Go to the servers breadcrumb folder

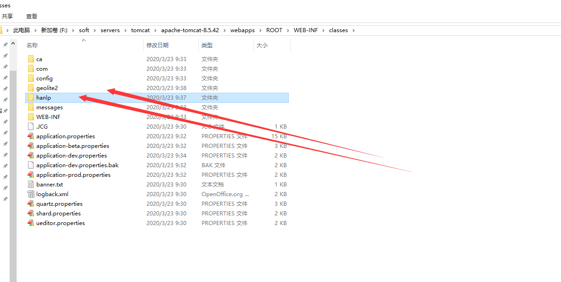coord(110,30)
